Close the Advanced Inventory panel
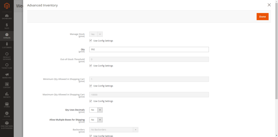The height and width of the screenshot is (137, 278). (269, 5)
